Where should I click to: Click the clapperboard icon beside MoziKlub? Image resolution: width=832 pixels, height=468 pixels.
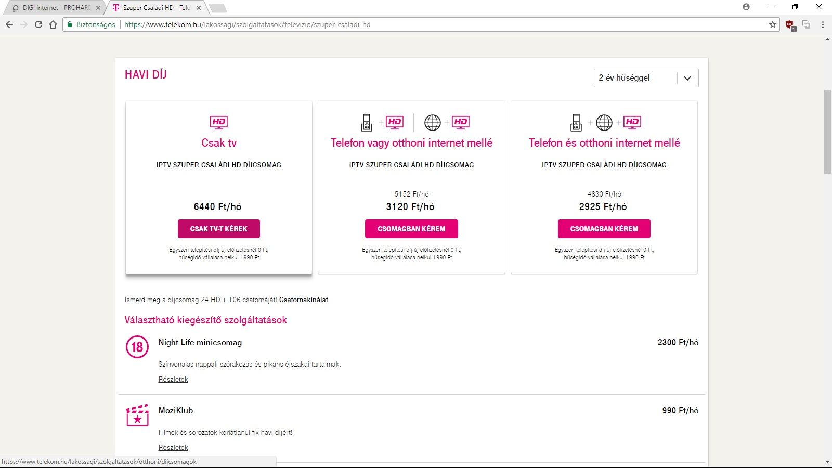[137, 415]
